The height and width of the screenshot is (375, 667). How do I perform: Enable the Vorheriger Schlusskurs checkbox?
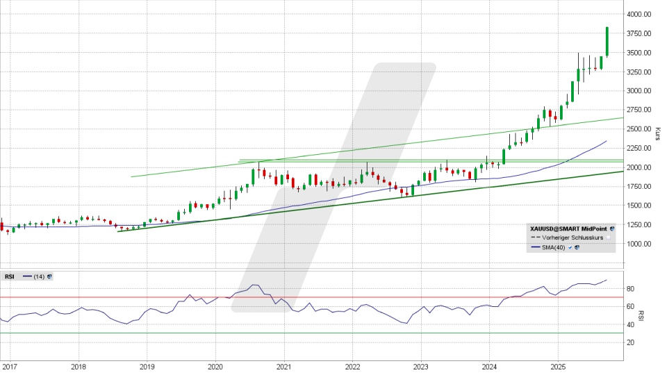(x=608, y=237)
